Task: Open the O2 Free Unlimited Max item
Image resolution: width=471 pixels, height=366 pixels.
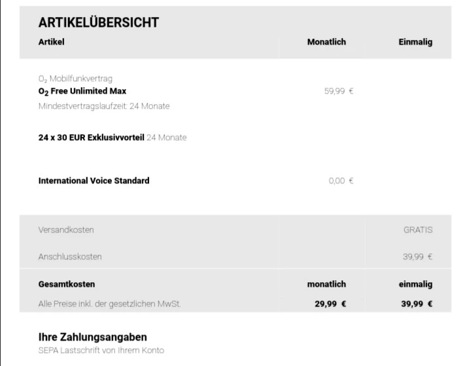Action: click(x=82, y=91)
